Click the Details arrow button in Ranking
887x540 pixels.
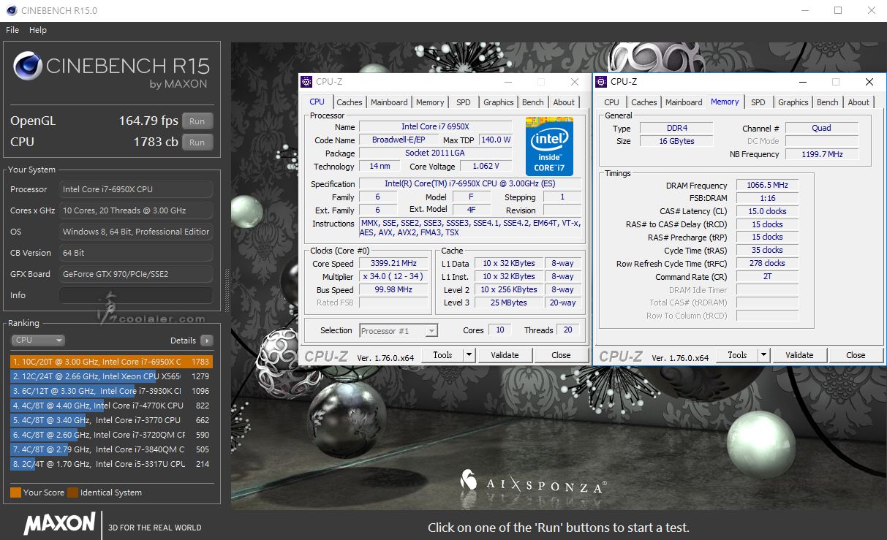click(207, 341)
